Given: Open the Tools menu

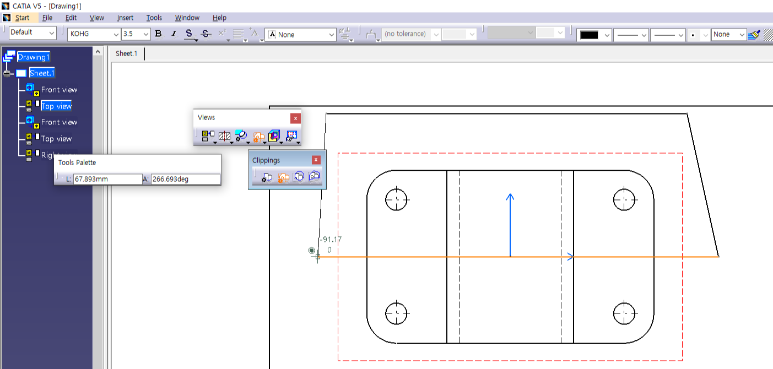Looking at the screenshot, I should pyautogui.click(x=154, y=18).
